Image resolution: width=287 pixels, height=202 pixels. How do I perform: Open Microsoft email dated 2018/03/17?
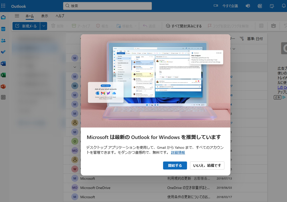[x=165, y=197]
